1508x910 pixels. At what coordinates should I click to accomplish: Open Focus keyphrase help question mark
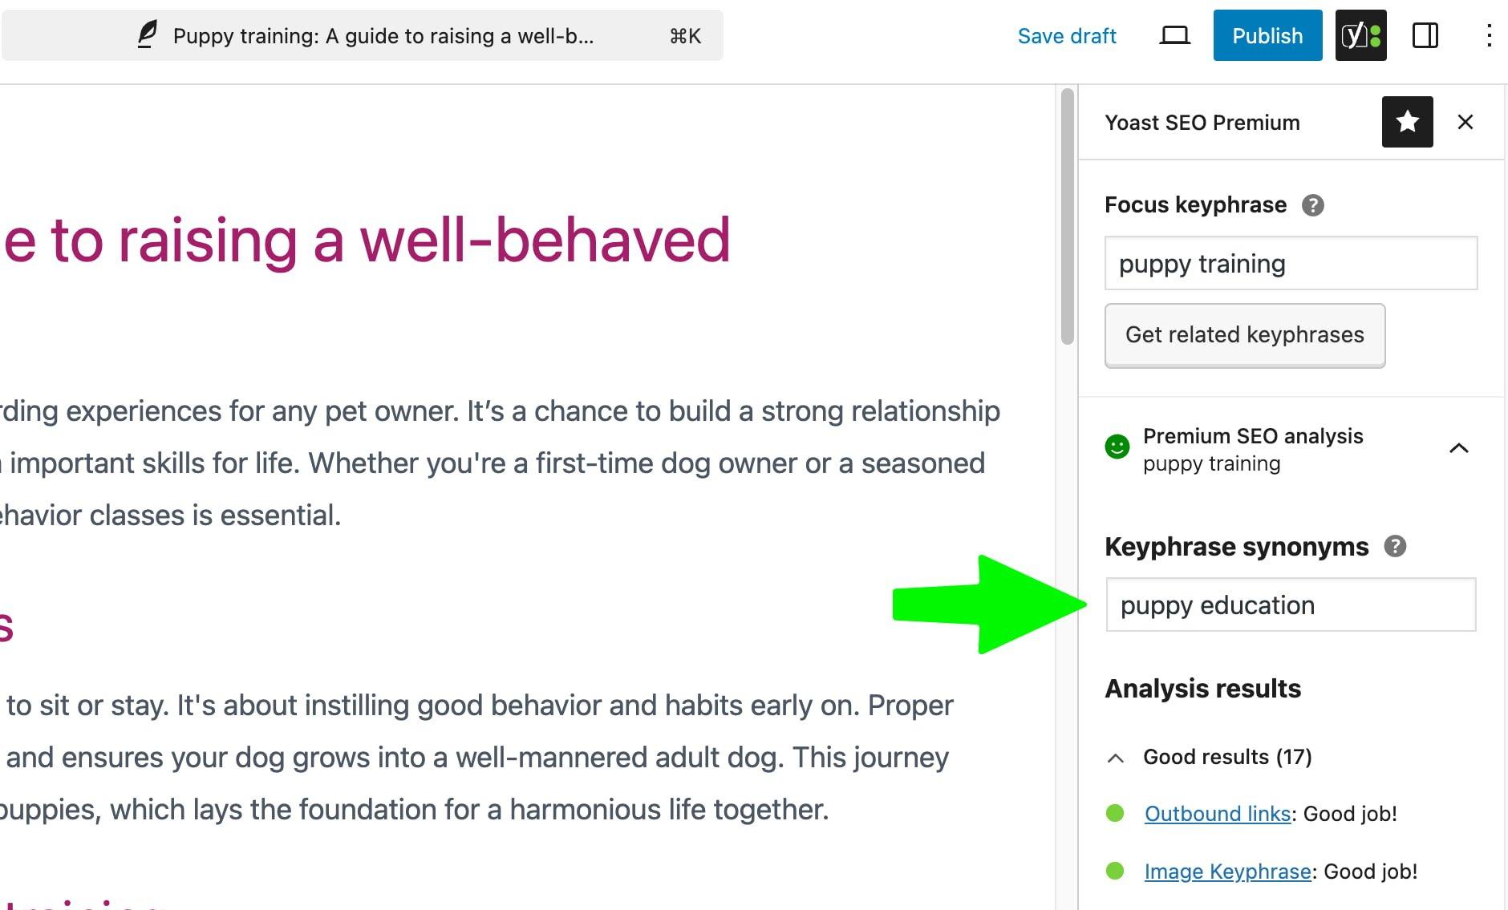coord(1312,205)
